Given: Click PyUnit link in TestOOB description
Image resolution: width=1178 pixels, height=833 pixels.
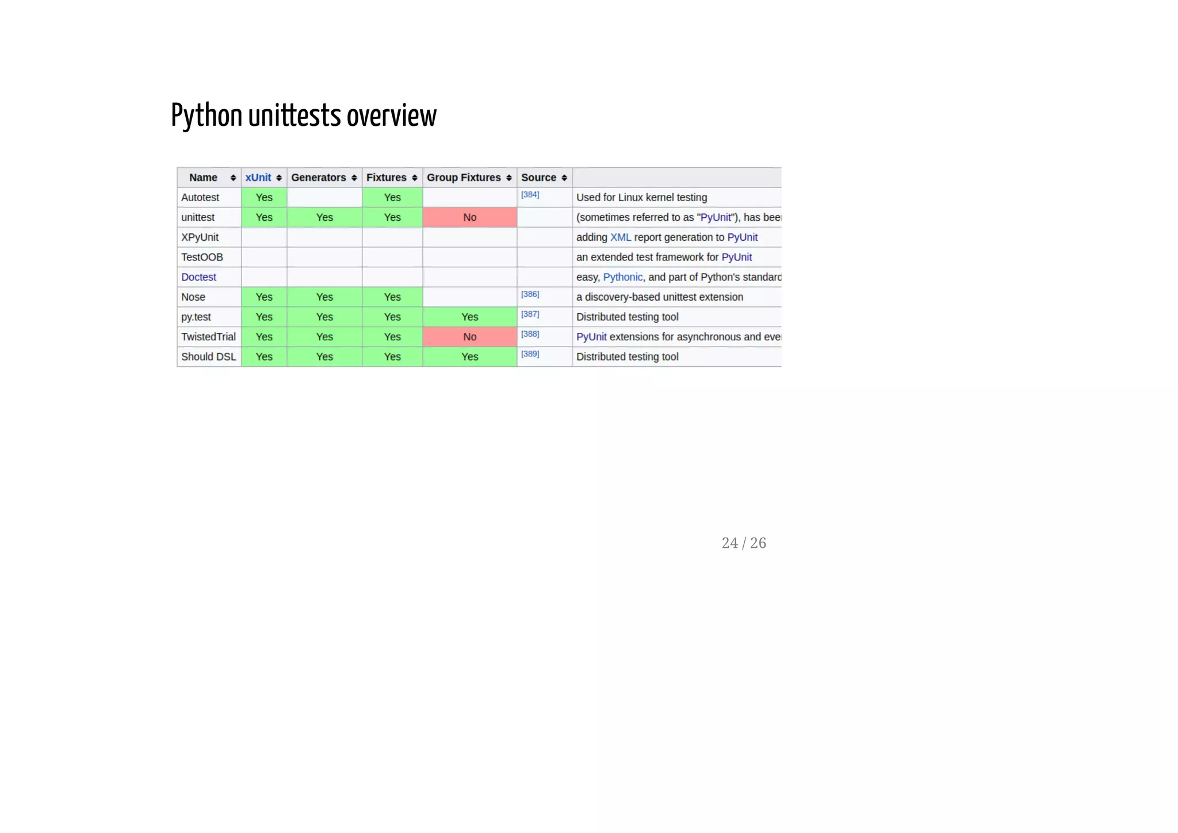Looking at the screenshot, I should pos(736,257).
